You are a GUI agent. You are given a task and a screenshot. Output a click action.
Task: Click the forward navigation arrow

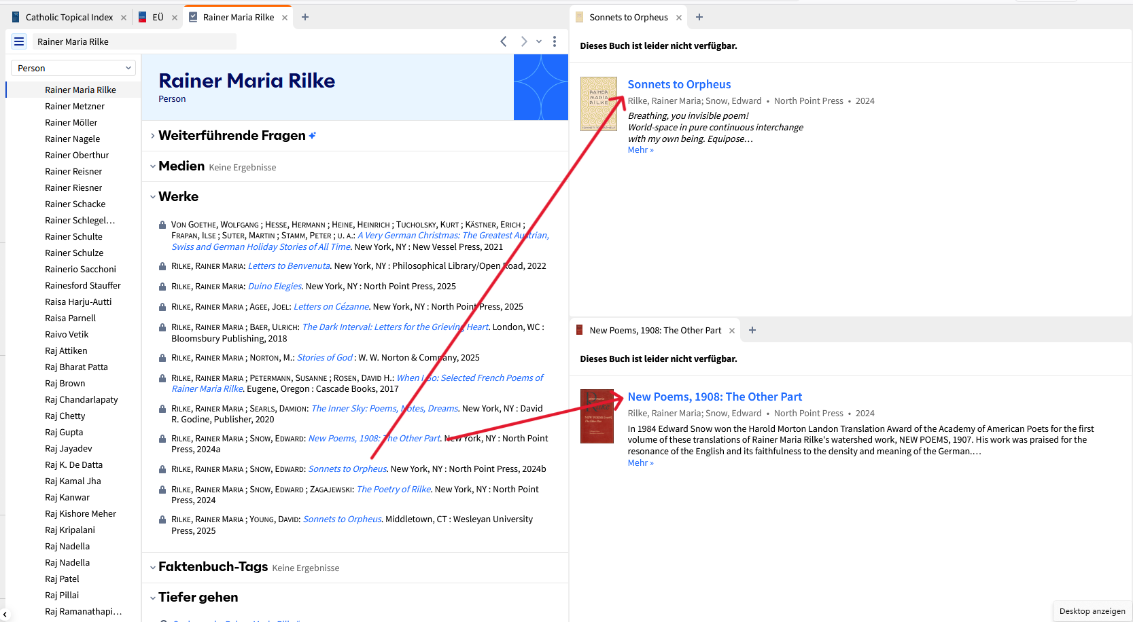523,41
